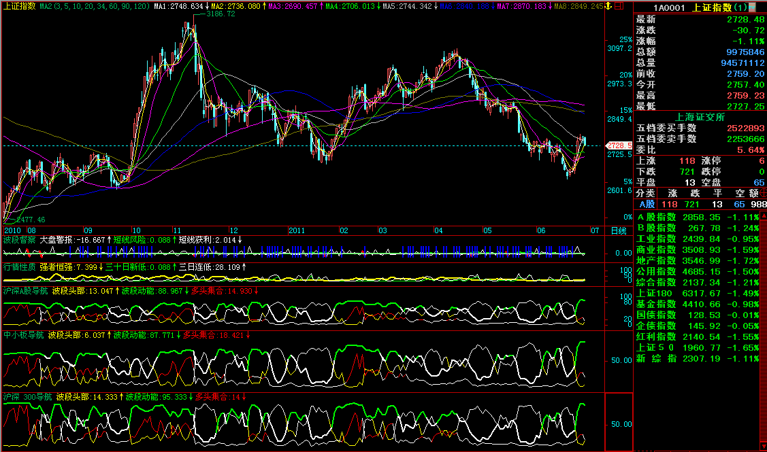Select the 日线 period label

pos(618,231)
